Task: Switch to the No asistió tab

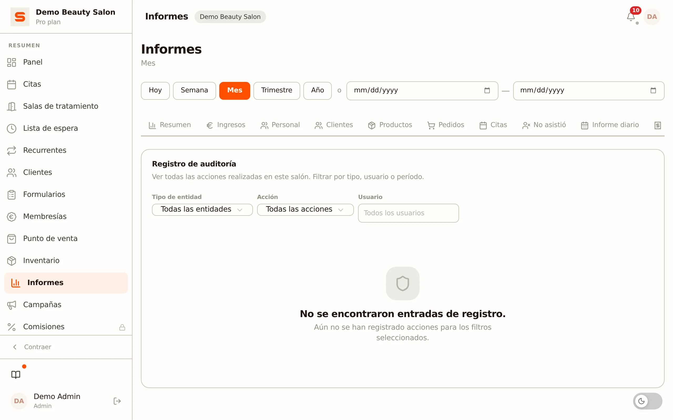Action: (544, 125)
